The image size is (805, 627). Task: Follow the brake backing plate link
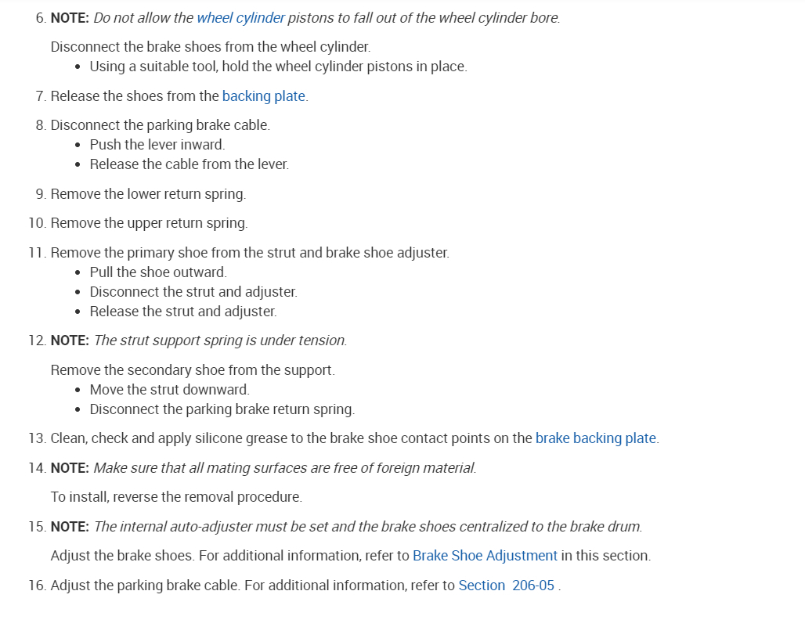click(x=595, y=438)
